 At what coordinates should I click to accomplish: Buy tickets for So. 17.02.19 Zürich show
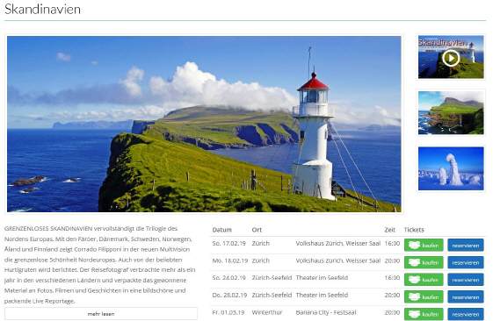tap(424, 245)
